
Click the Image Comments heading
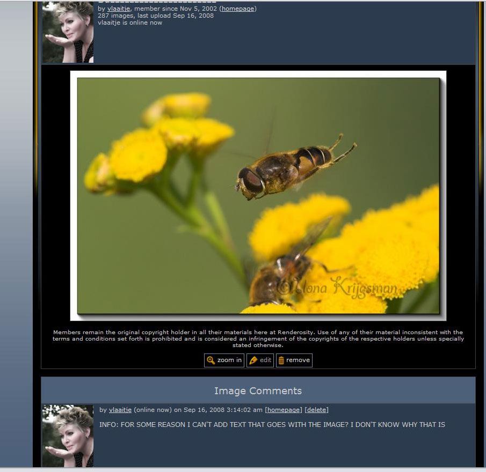(x=258, y=391)
